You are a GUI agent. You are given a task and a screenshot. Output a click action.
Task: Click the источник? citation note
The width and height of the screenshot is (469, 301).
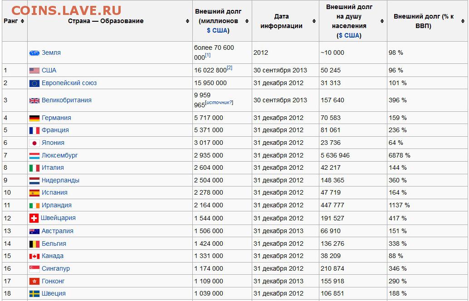click(x=220, y=102)
